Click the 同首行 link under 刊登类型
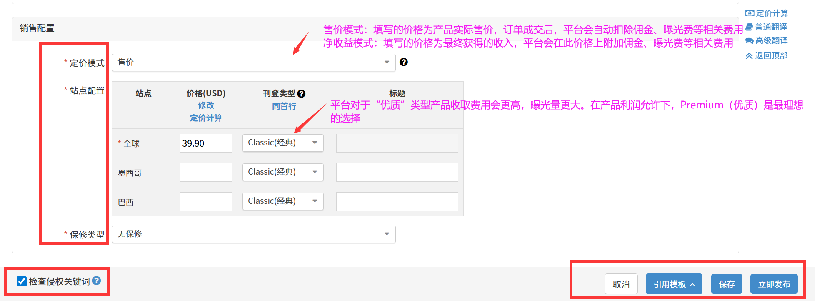 284,107
